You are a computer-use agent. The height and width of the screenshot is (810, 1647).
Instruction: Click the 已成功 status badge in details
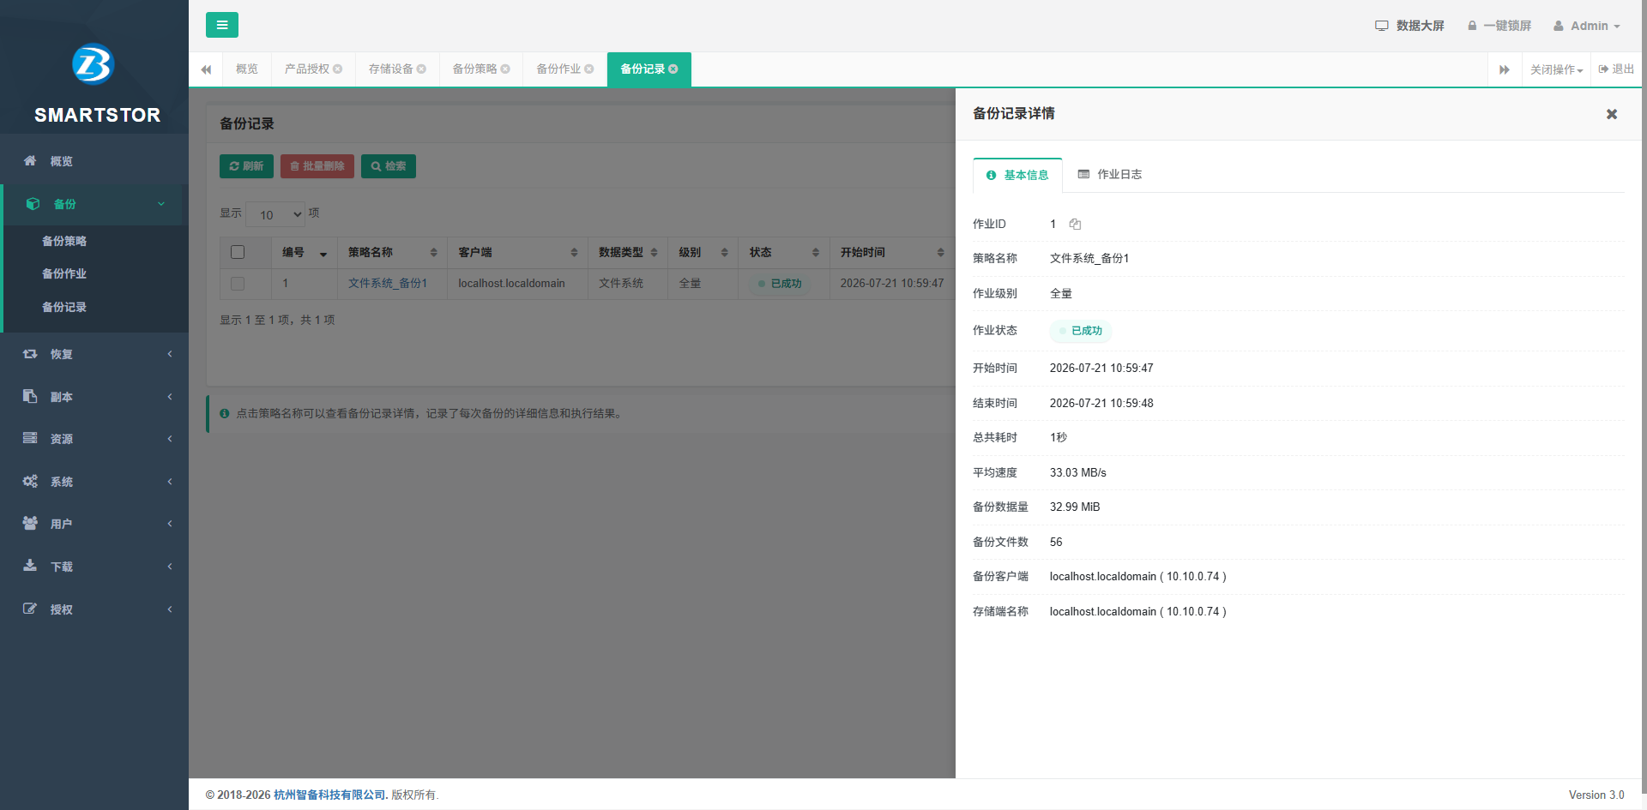(x=1081, y=331)
